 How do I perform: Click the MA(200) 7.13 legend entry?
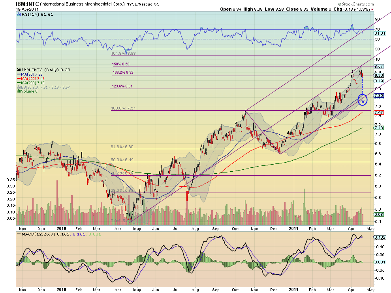(33, 83)
